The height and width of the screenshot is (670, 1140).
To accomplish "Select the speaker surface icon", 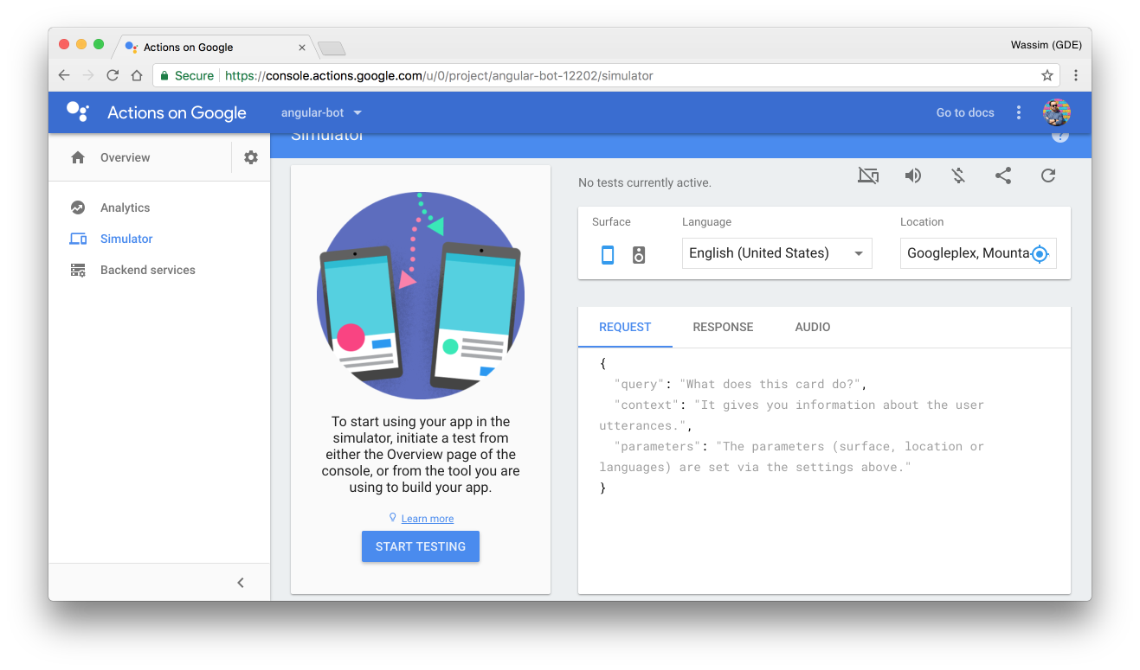I will click(639, 254).
